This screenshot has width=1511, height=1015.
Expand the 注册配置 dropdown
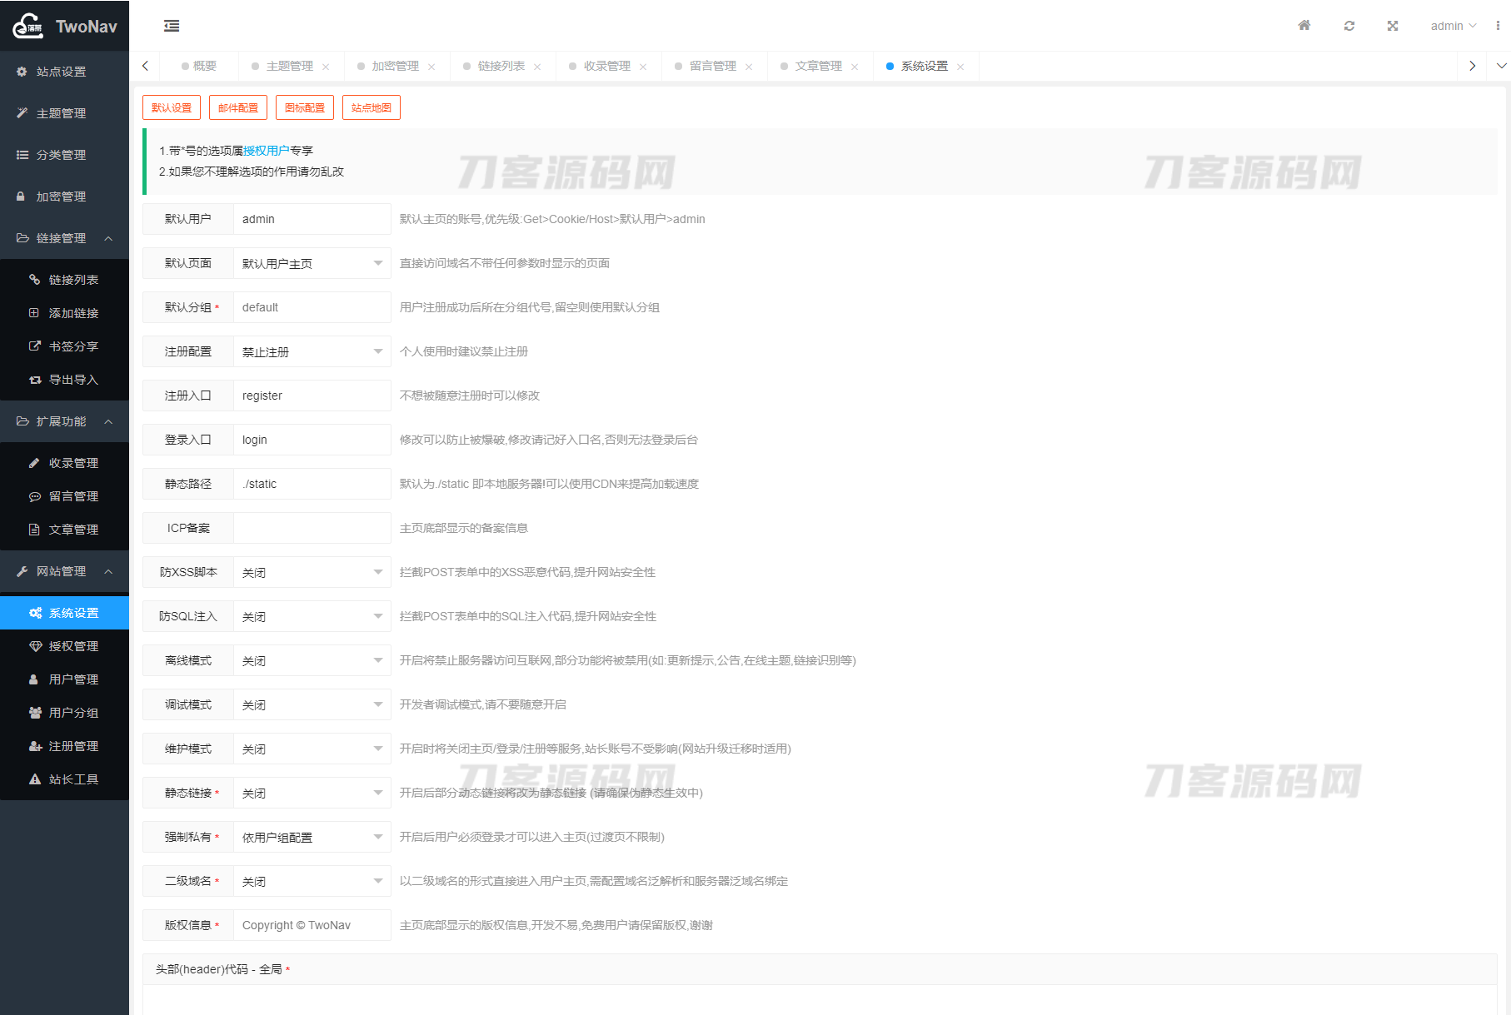pos(312,351)
